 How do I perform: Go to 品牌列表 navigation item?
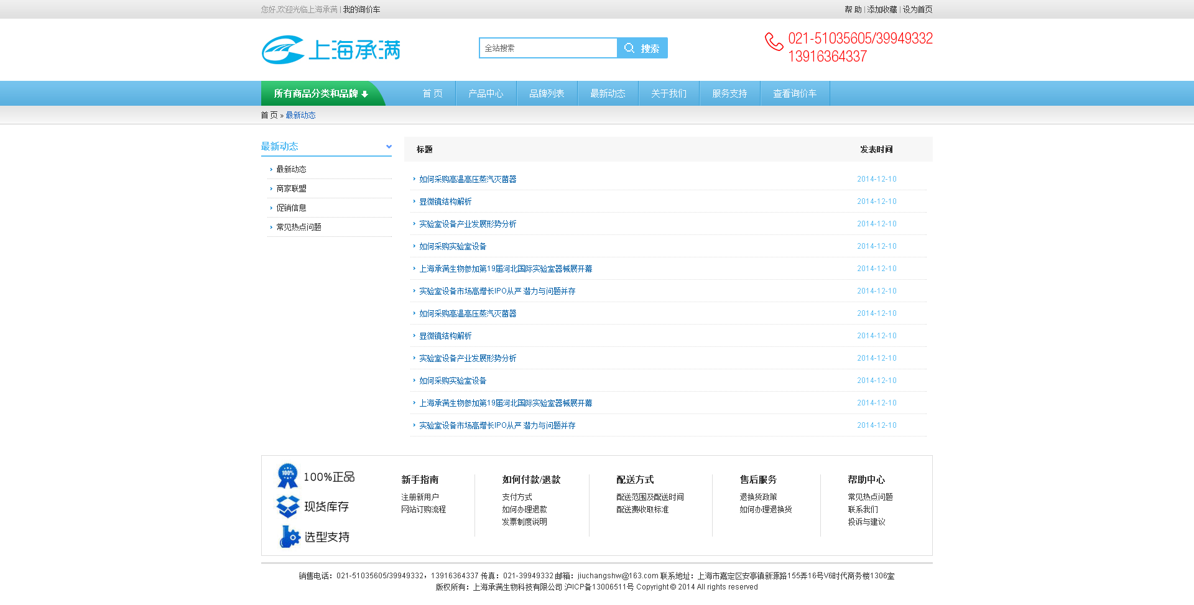point(547,93)
